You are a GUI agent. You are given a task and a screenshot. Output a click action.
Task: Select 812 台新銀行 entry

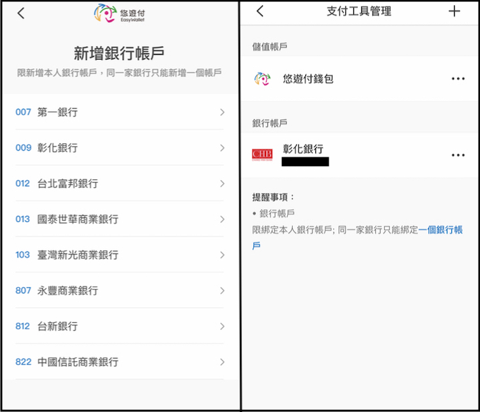point(57,326)
